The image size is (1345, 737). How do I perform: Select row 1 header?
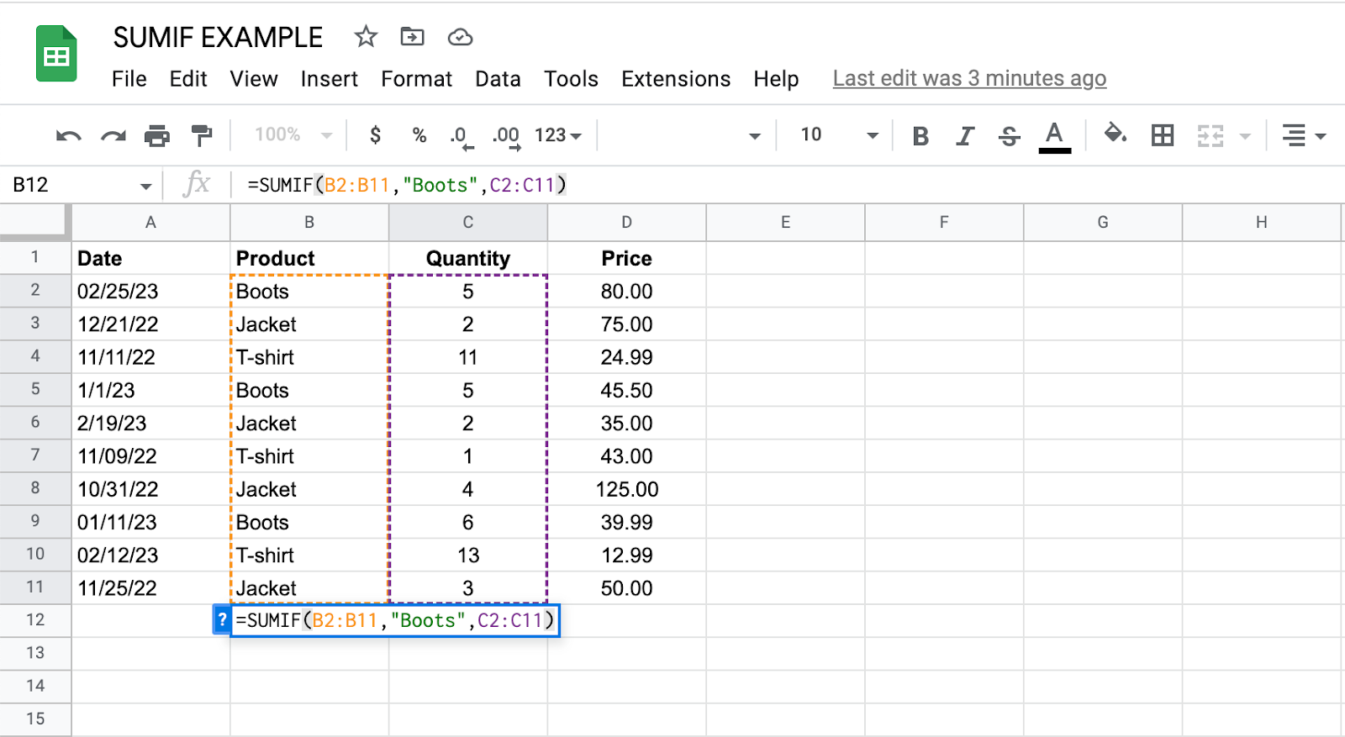[x=35, y=257]
